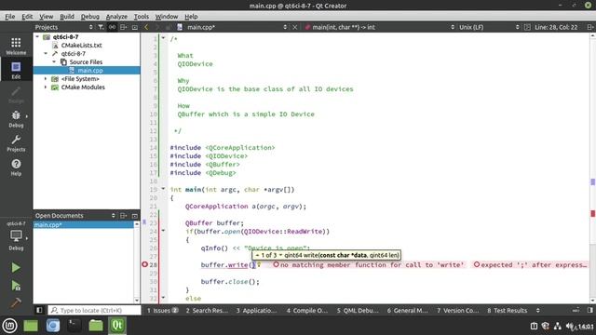
Task: Open CMakeLists.txt in the project tree
Action: (x=81, y=46)
